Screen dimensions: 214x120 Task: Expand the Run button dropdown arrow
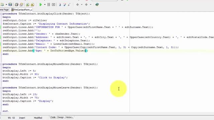[x=44, y=5]
